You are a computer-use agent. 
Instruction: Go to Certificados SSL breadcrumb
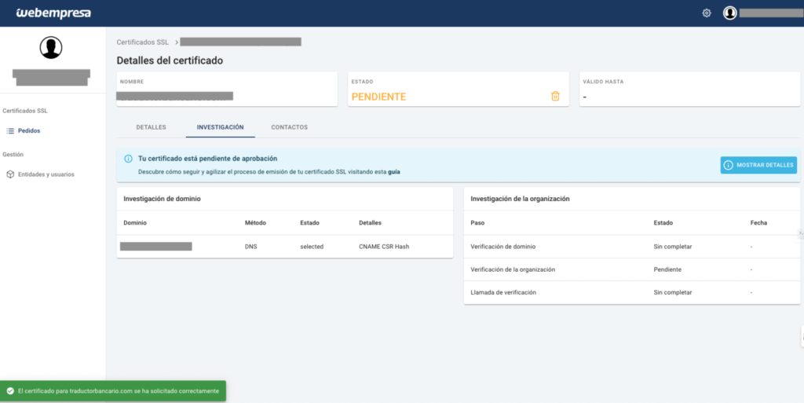coord(143,42)
